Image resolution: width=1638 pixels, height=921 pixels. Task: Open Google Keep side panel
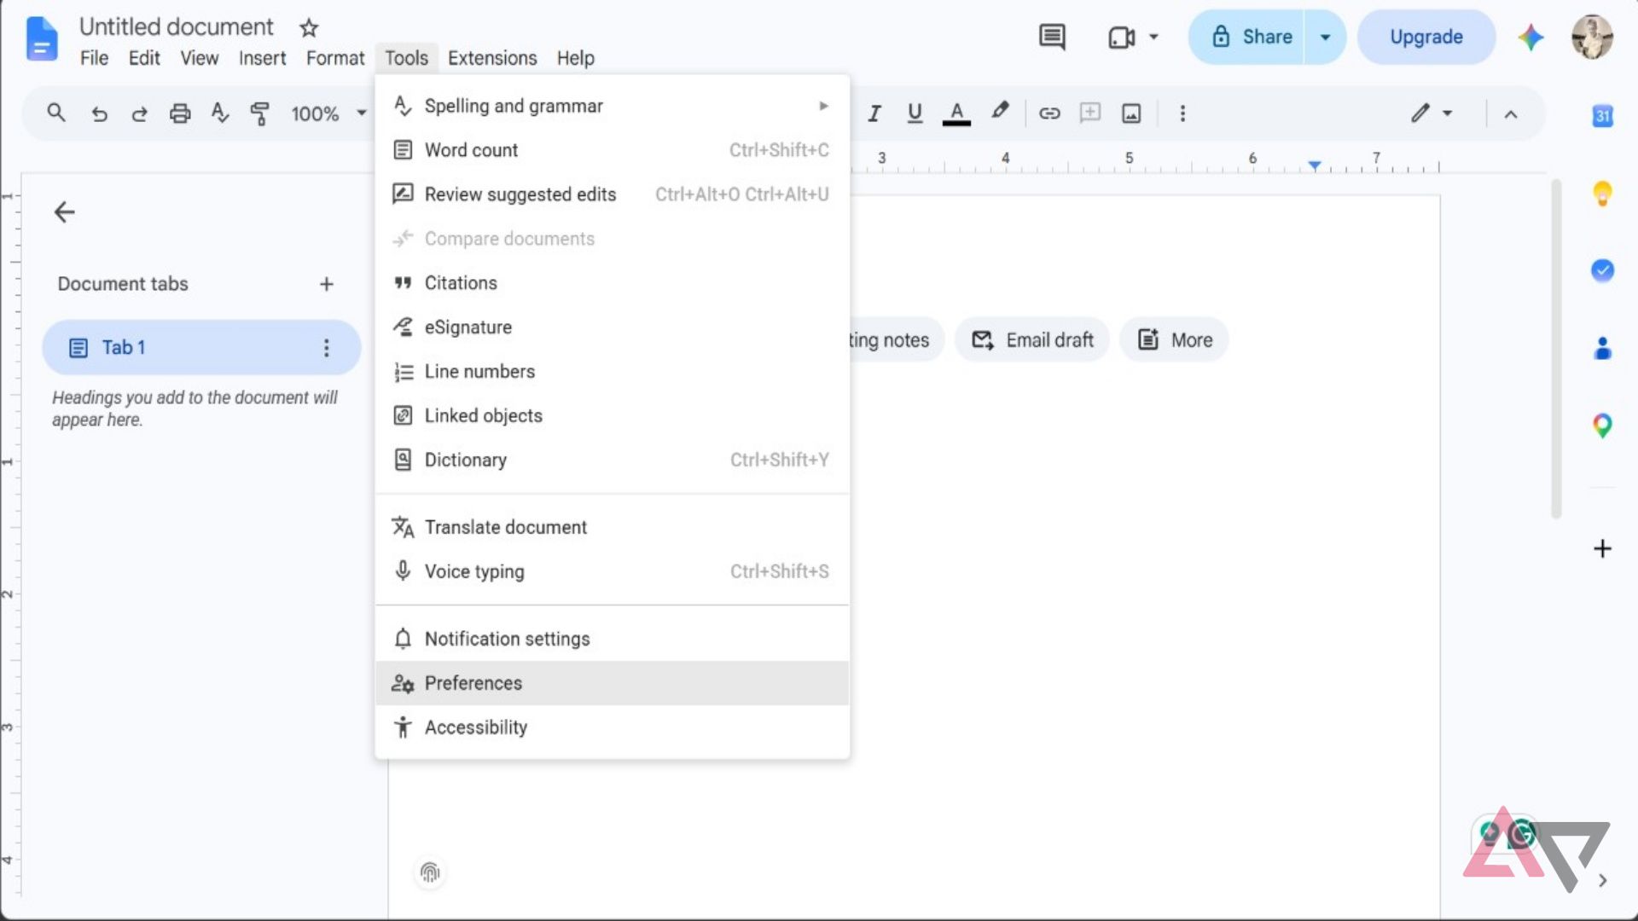1602,194
